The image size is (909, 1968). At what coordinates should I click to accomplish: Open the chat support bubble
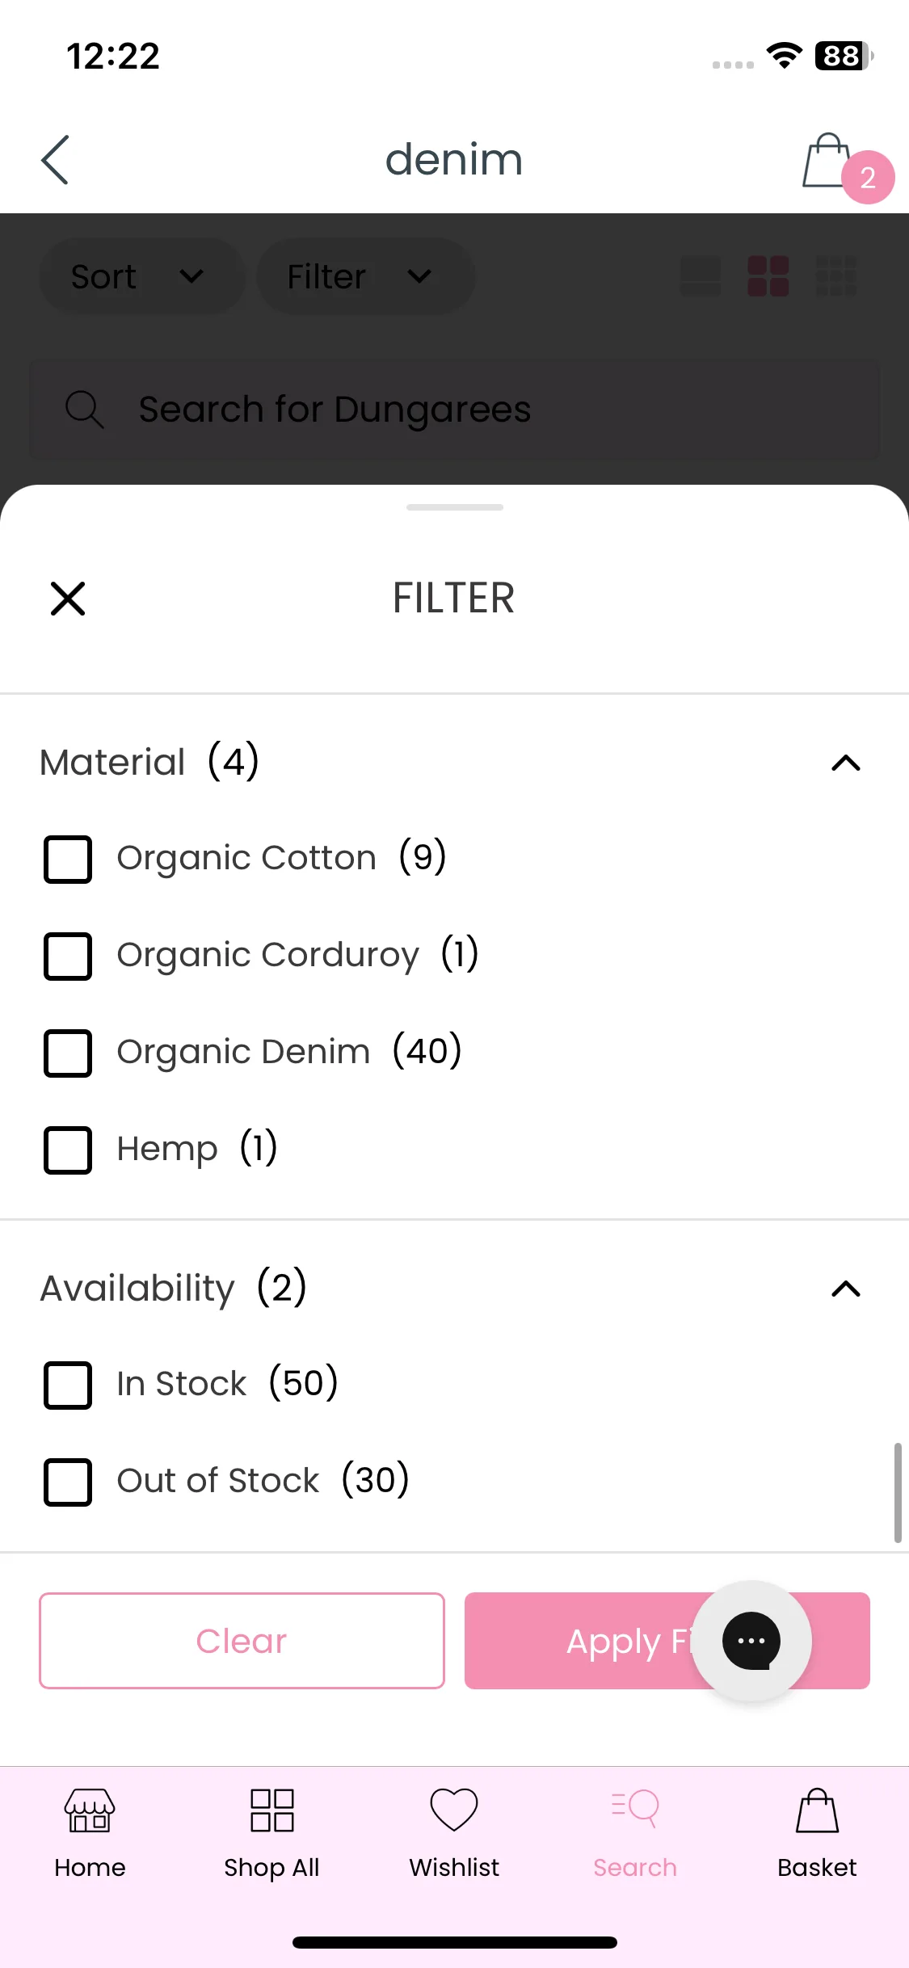(x=751, y=1640)
